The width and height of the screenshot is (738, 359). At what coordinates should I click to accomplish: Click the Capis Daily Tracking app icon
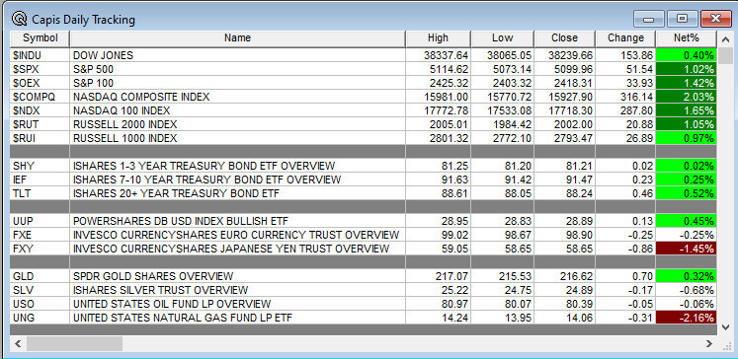20,20
